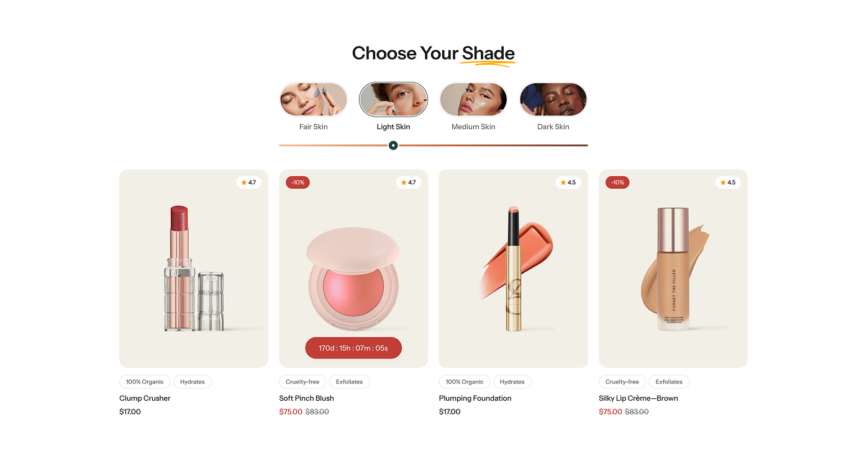This screenshot has width=867, height=459.
Task: Select the Exfoliates tag under Silky Lip Crème
Action: click(669, 382)
